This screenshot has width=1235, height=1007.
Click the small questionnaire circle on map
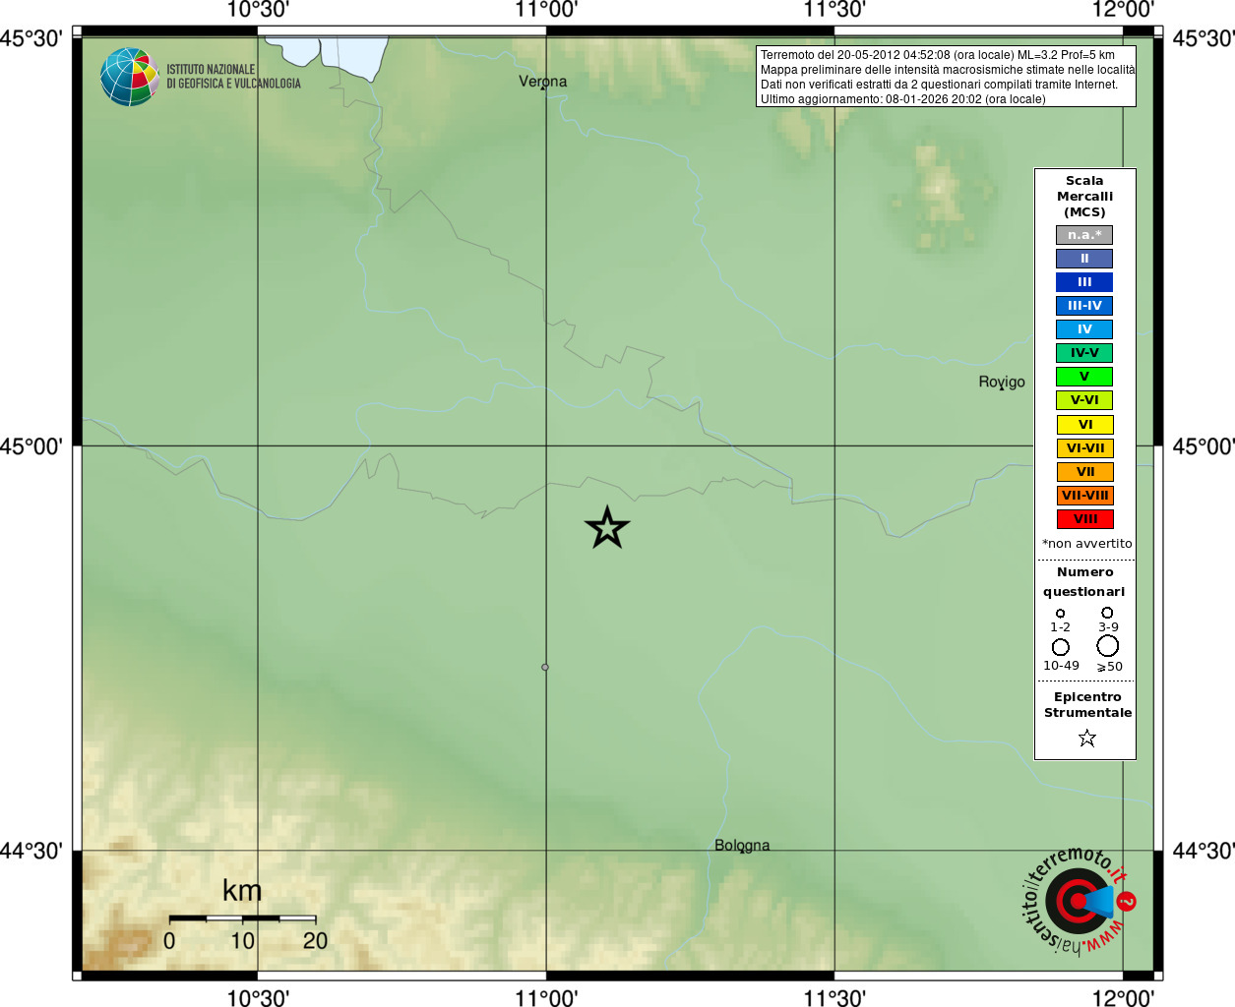[x=545, y=668]
